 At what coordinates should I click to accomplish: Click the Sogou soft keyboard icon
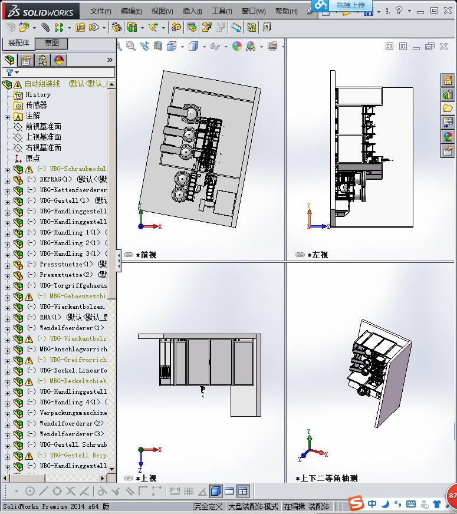coord(411,504)
